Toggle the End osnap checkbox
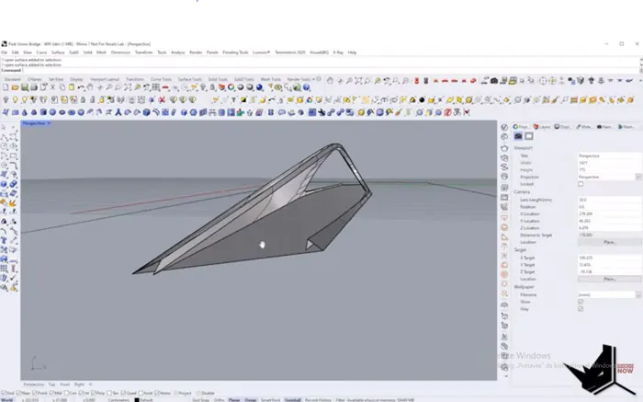The image size is (643, 402). tap(4, 393)
